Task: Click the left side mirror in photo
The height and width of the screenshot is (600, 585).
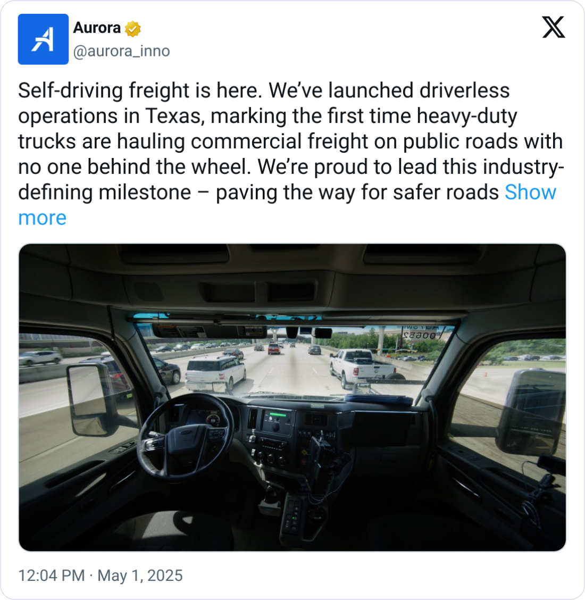Action: click(x=93, y=399)
